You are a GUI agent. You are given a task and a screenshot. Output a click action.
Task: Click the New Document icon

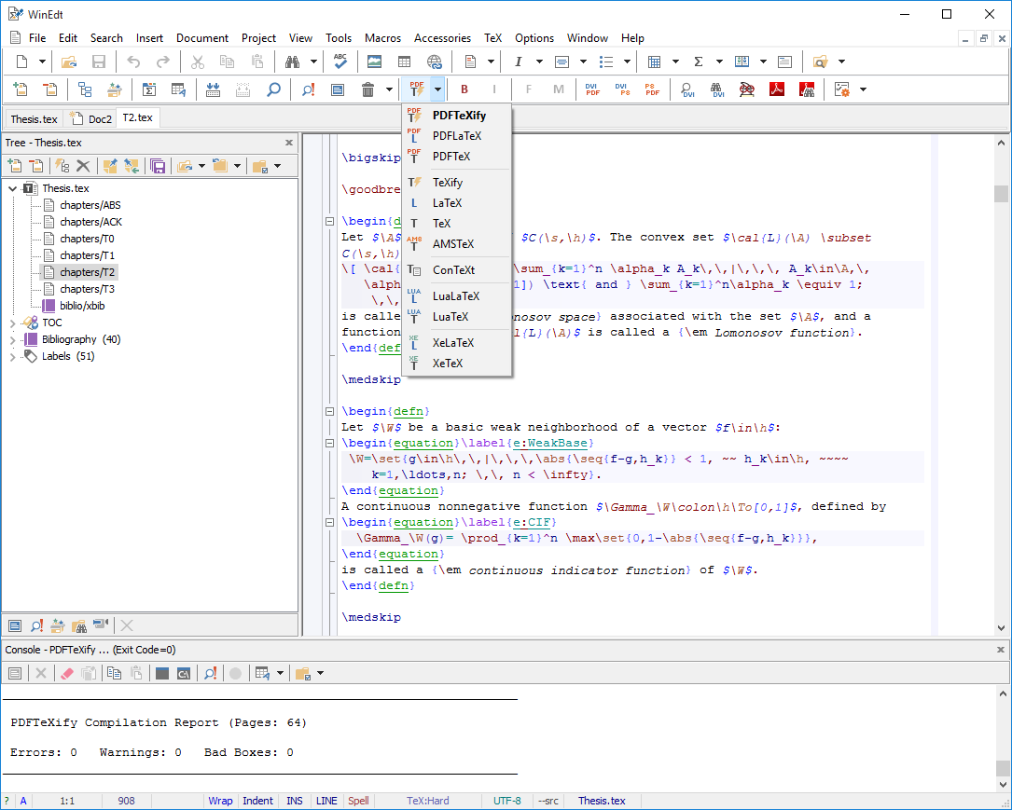(22, 62)
